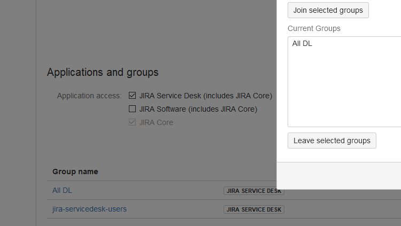Click the JIRA Service Desk (includes JIRA Core) label
Screen dimensions: 401x226
(206, 96)
